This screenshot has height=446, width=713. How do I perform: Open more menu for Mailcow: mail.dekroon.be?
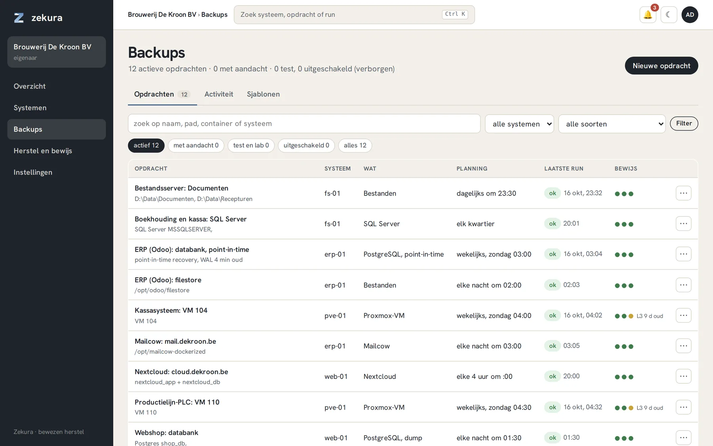683,346
